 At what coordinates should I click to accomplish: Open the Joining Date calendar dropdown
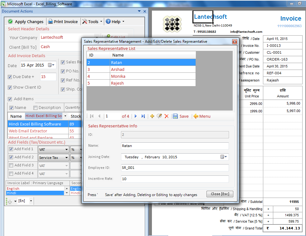pyautogui.click(x=224, y=157)
